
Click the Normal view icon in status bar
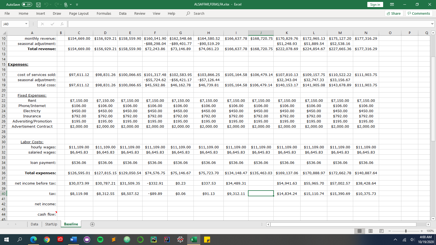coord(360,231)
